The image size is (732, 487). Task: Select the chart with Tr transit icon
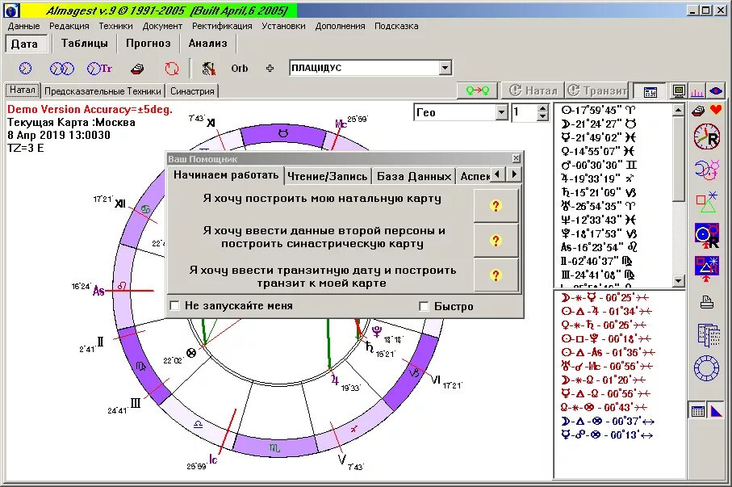point(99,69)
